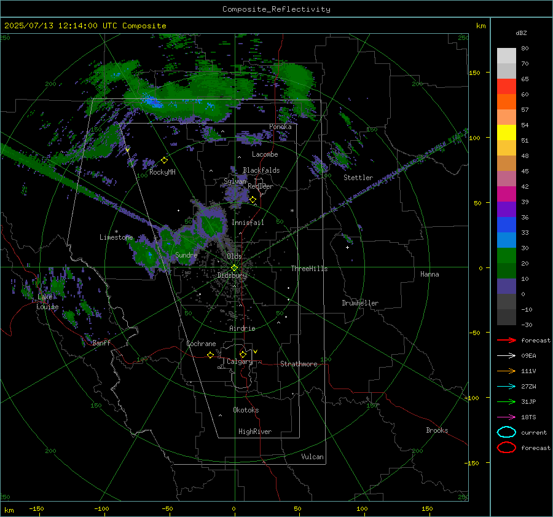Click the RedDeer city label

pyautogui.click(x=261, y=186)
